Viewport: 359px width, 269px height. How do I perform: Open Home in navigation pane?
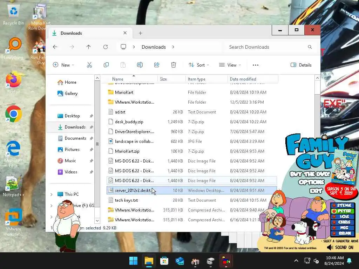pyautogui.click(x=70, y=82)
